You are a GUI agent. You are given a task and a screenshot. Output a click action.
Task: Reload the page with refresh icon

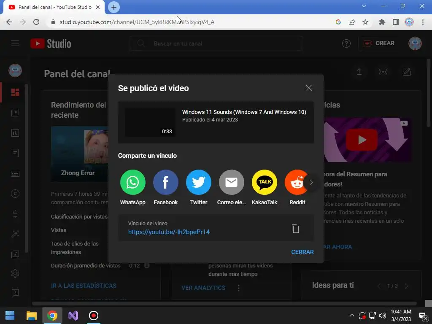tap(36, 22)
